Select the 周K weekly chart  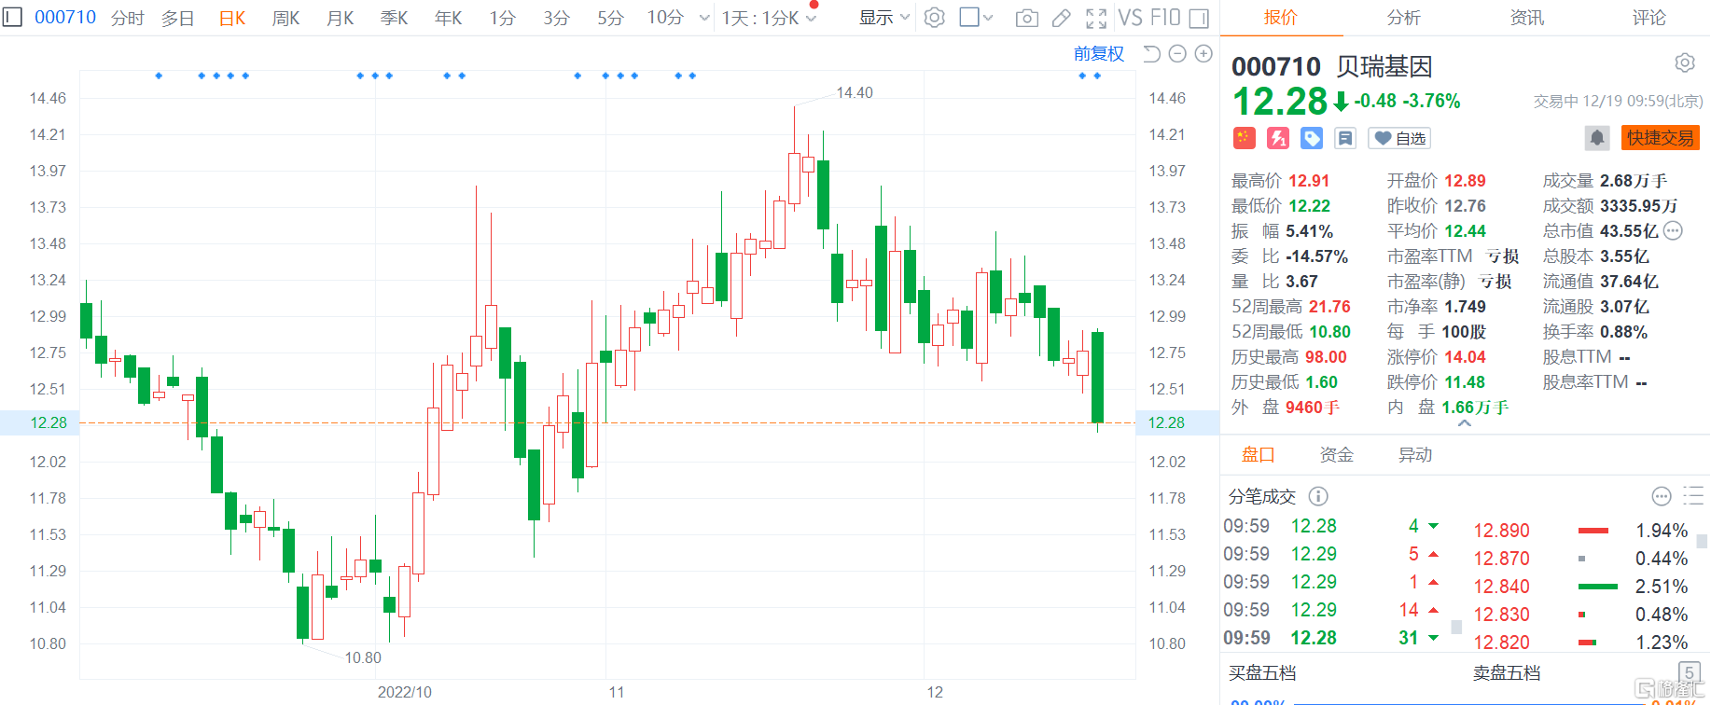point(286,18)
